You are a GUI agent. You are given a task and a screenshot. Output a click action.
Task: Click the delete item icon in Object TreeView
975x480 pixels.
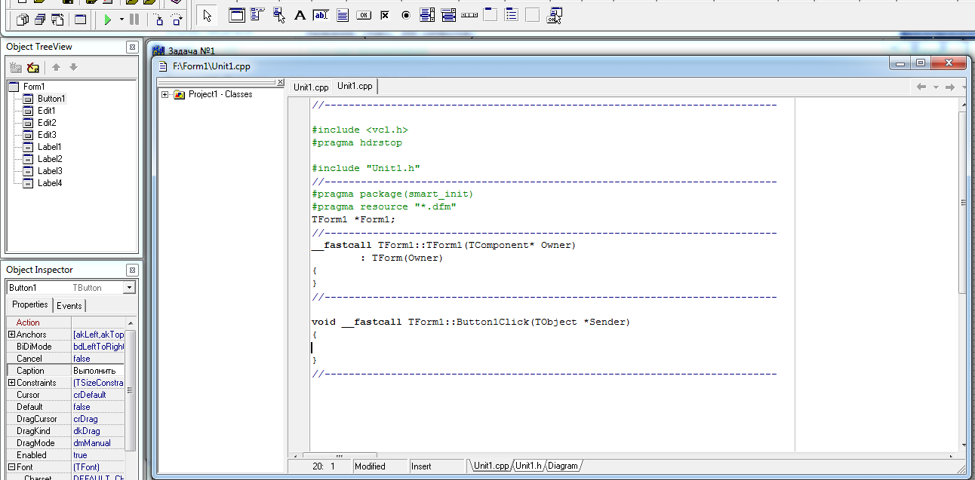(32, 67)
